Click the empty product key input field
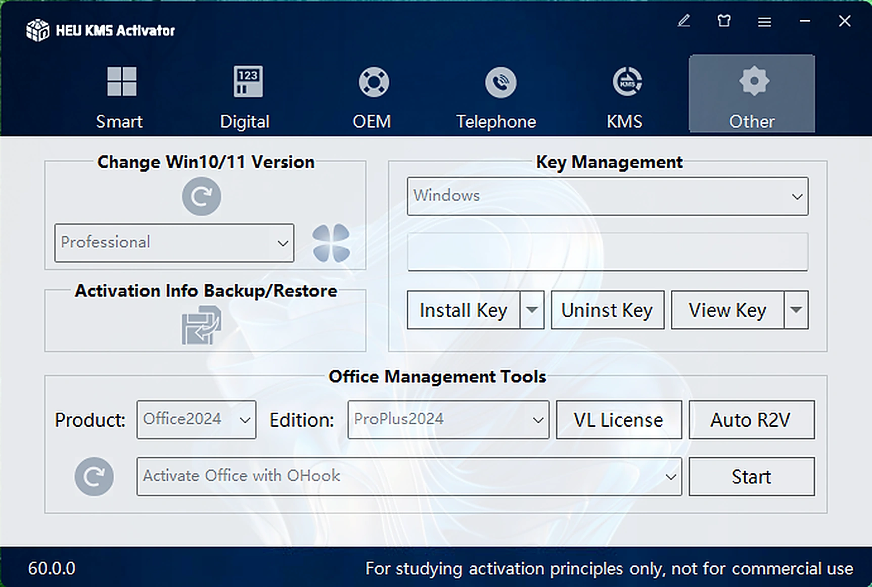This screenshot has width=872, height=587. point(608,252)
